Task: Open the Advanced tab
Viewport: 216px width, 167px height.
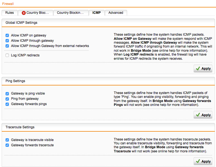Action: pos(116,13)
